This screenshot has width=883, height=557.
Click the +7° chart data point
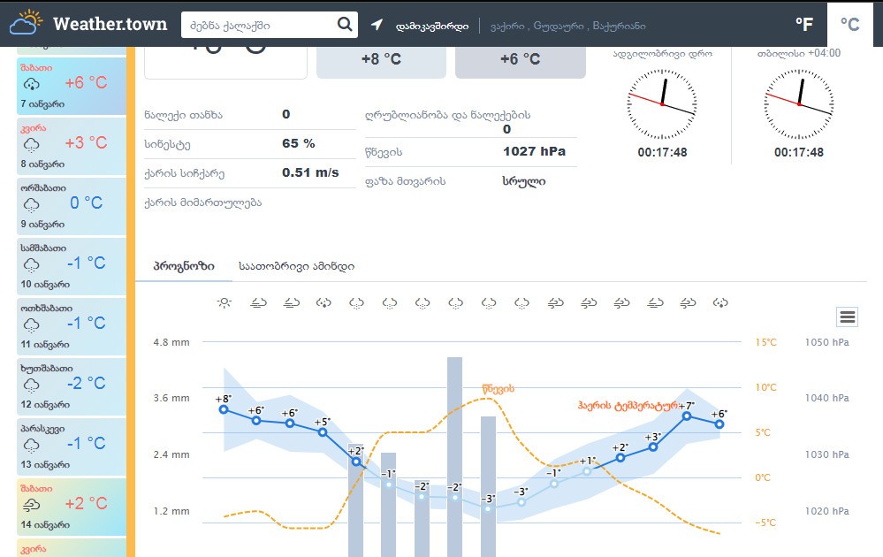[x=687, y=416]
